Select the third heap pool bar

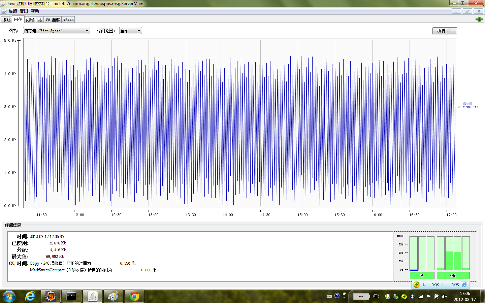coord(430,253)
